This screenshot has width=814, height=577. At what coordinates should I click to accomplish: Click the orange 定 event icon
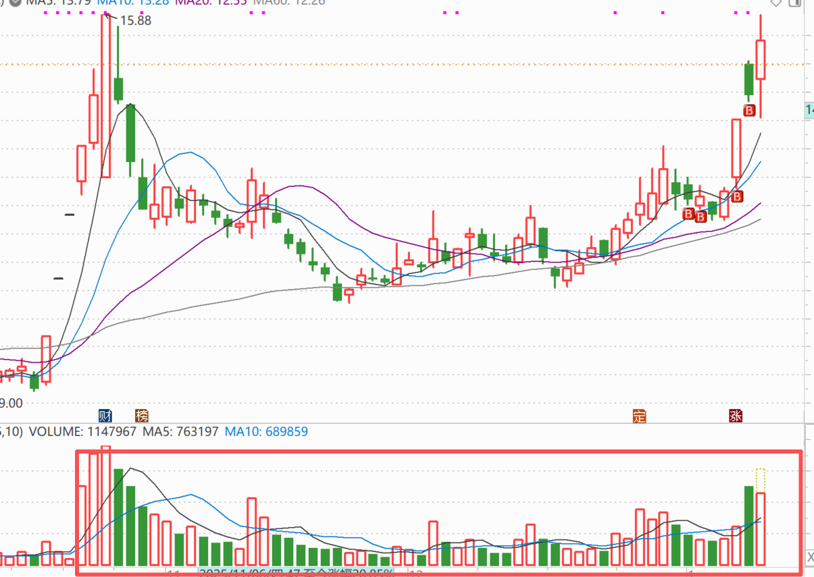pyautogui.click(x=639, y=416)
